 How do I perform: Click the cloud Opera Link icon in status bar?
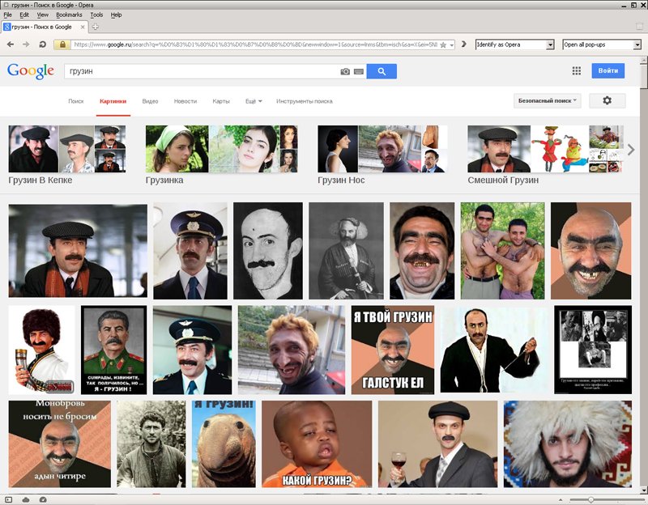point(26,499)
